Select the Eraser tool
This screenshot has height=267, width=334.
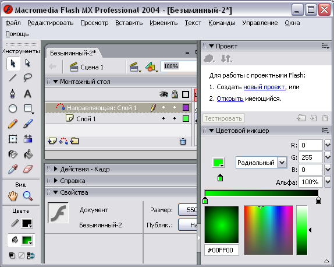pyautogui.click(x=28, y=169)
